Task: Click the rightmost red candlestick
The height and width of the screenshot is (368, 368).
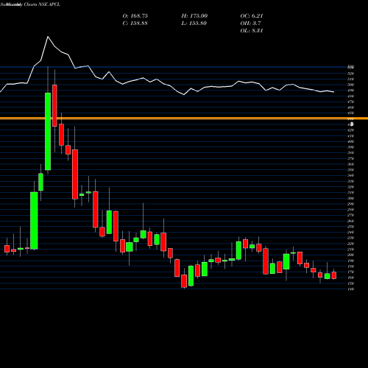Action: point(334,275)
